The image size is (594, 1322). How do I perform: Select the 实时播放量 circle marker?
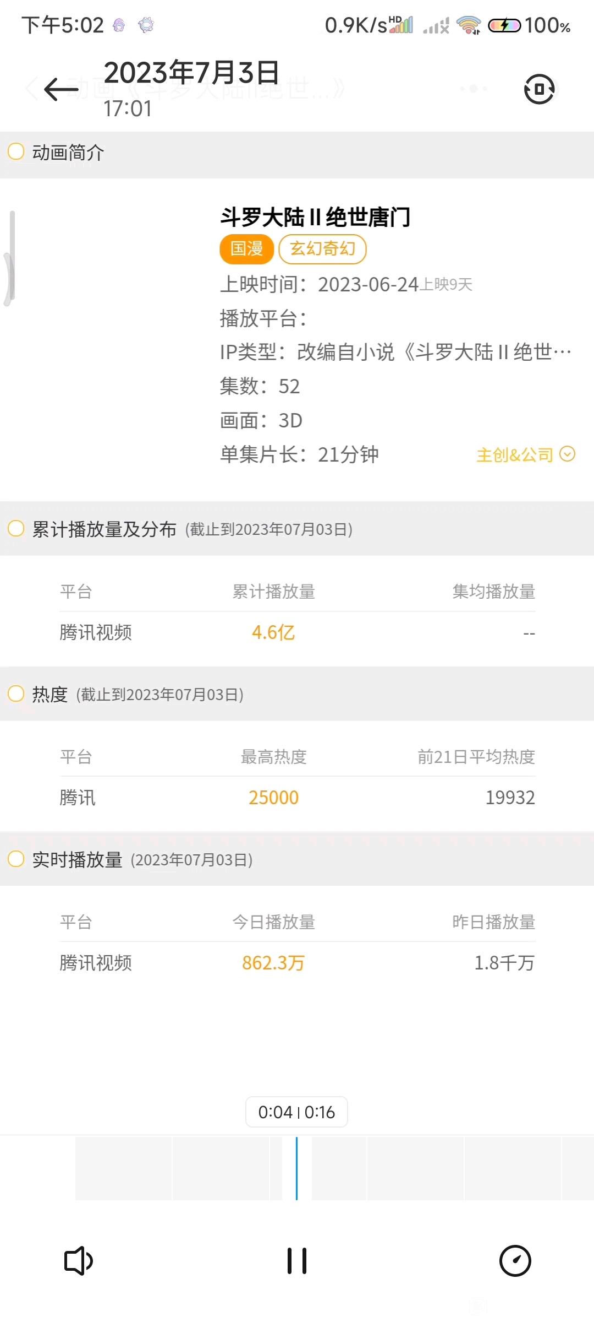click(x=16, y=859)
